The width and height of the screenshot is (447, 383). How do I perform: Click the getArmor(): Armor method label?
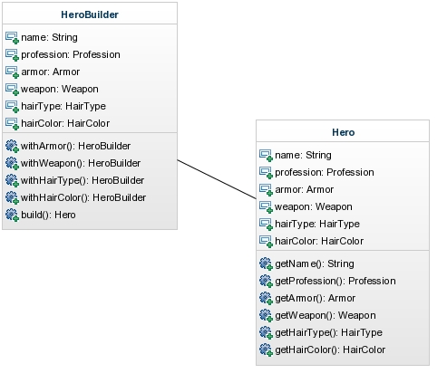315,298
